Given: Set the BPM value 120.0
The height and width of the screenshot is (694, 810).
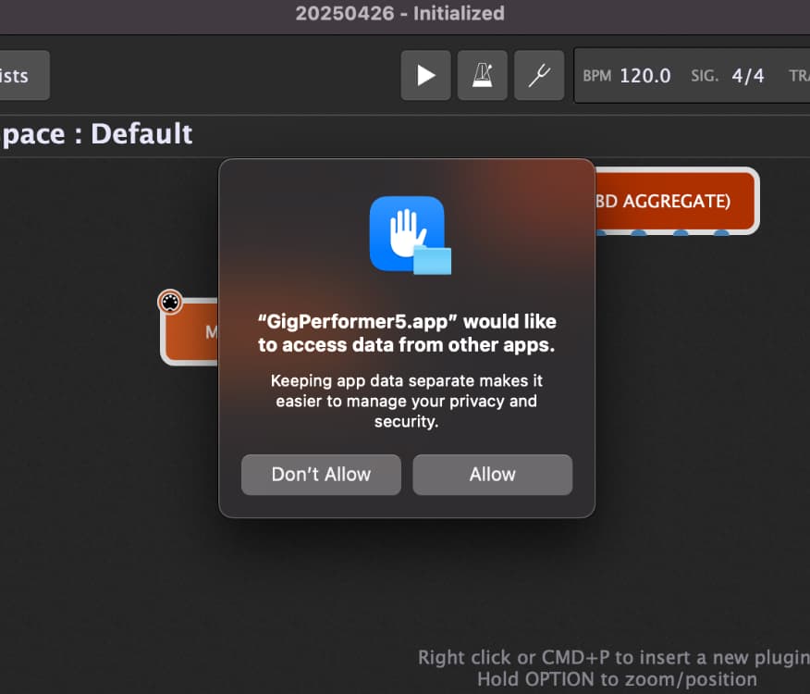Looking at the screenshot, I should pos(645,76).
